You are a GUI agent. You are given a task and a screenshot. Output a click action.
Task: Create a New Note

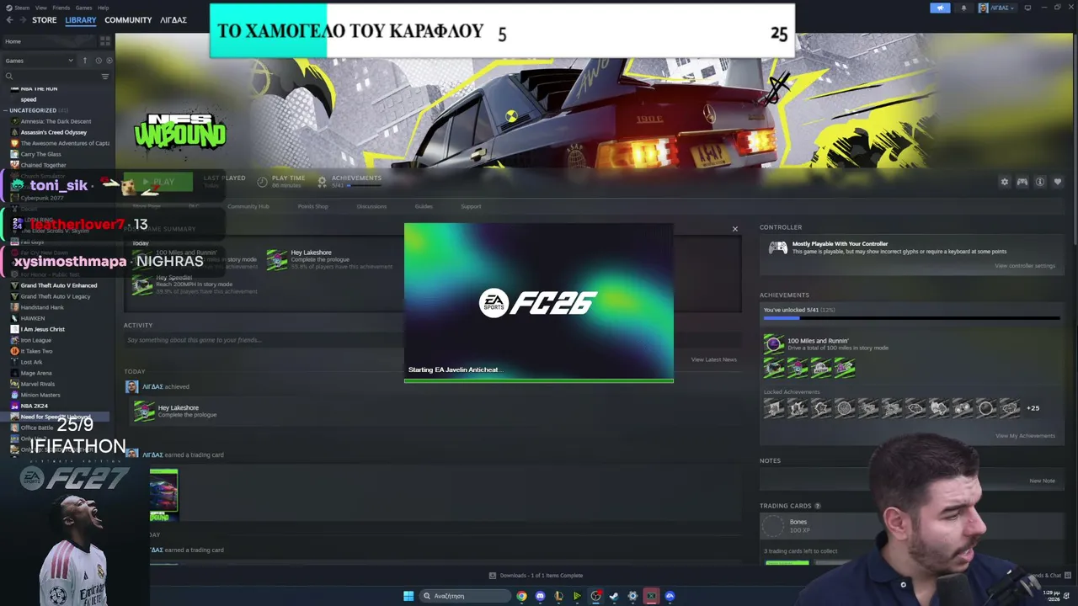(1043, 481)
